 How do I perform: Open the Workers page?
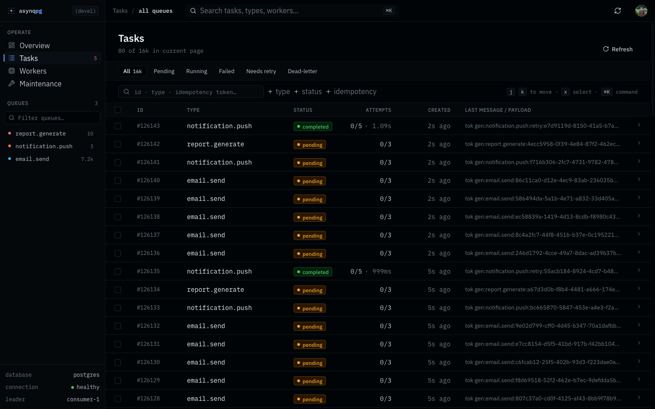tap(52, 71)
